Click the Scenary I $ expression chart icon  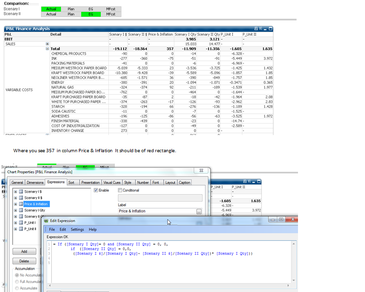point(21,191)
